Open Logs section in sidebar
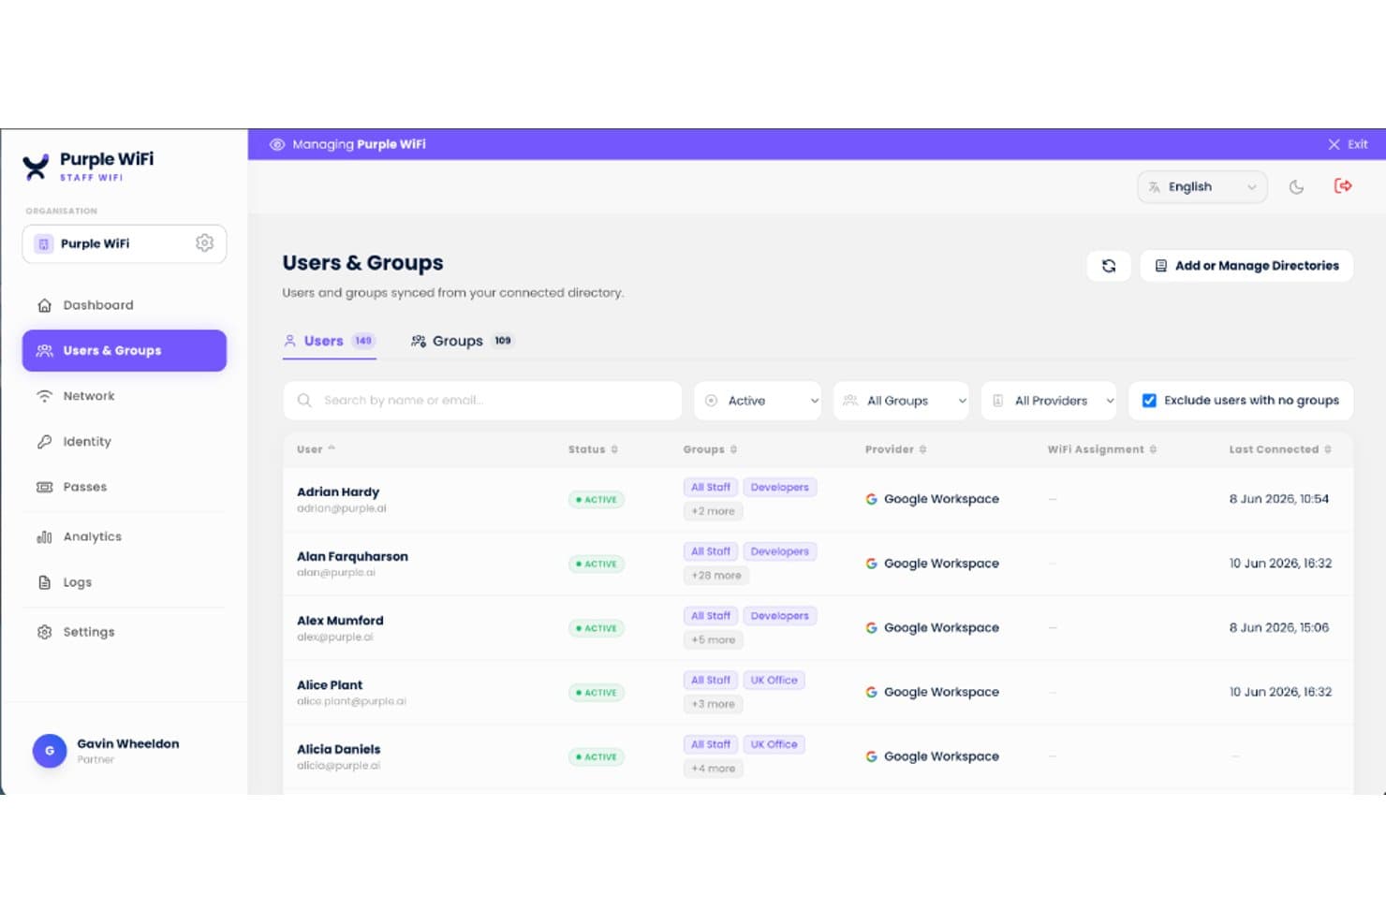This screenshot has height=924, width=1386. tap(125, 582)
